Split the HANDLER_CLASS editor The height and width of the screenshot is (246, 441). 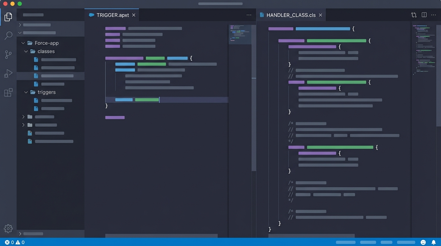424,15
